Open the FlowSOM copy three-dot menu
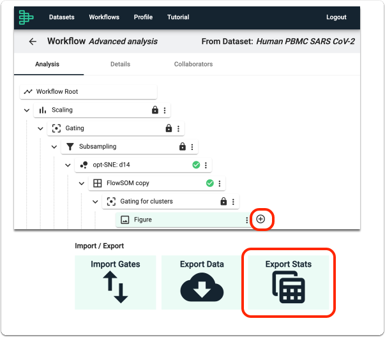This screenshot has width=385, height=337. pyautogui.click(x=220, y=183)
